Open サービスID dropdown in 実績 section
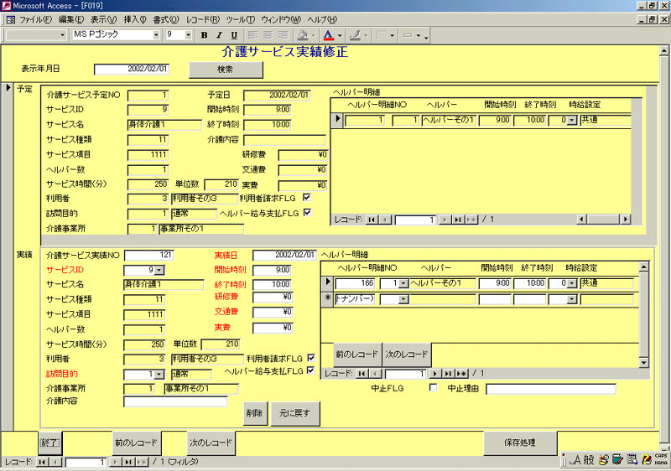 coord(159,271)
